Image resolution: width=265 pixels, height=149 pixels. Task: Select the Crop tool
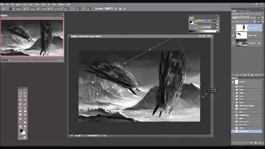pyautogui.click(x=20, y=100)
